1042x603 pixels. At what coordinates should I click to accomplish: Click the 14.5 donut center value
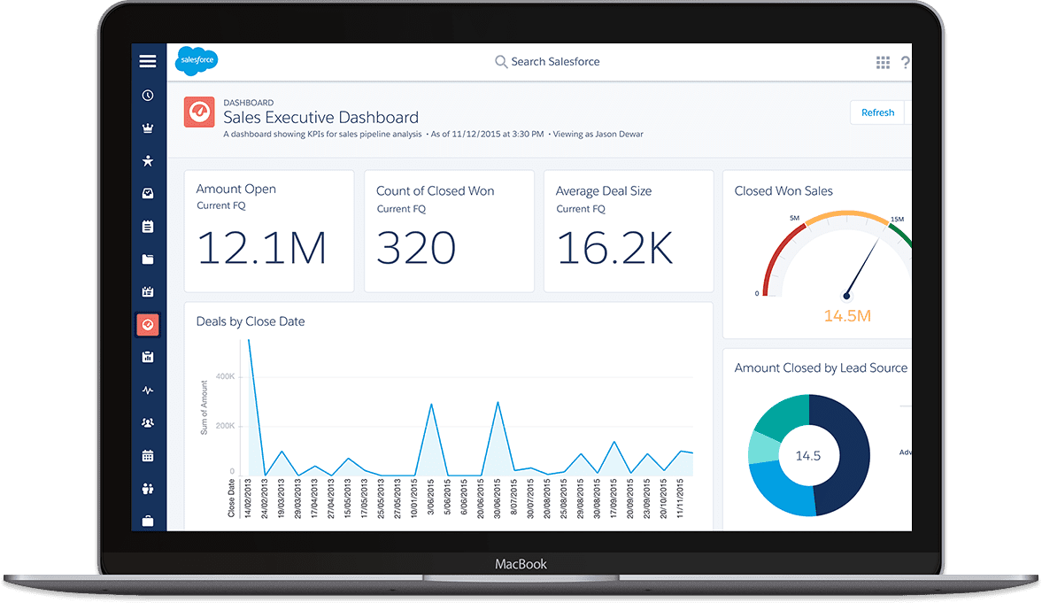click(x=808, y=456)
